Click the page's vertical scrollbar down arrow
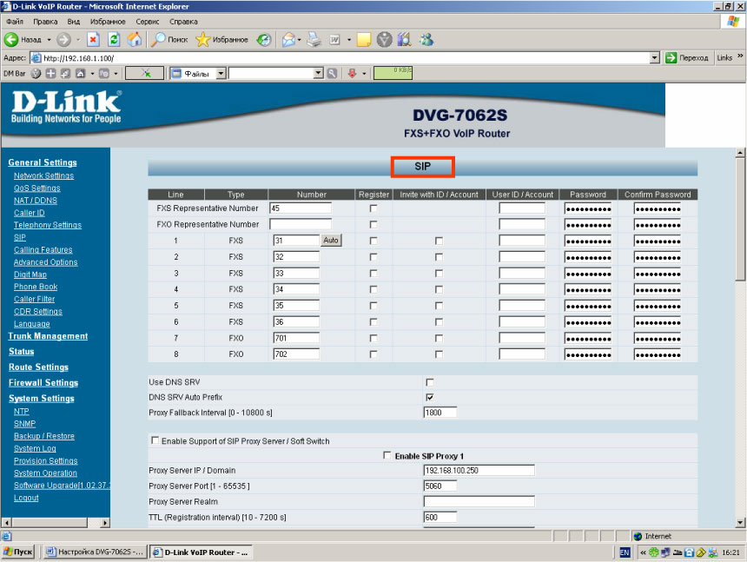This screenshot has width=747, height=562. pyautogui.click(x=740, y=522)
